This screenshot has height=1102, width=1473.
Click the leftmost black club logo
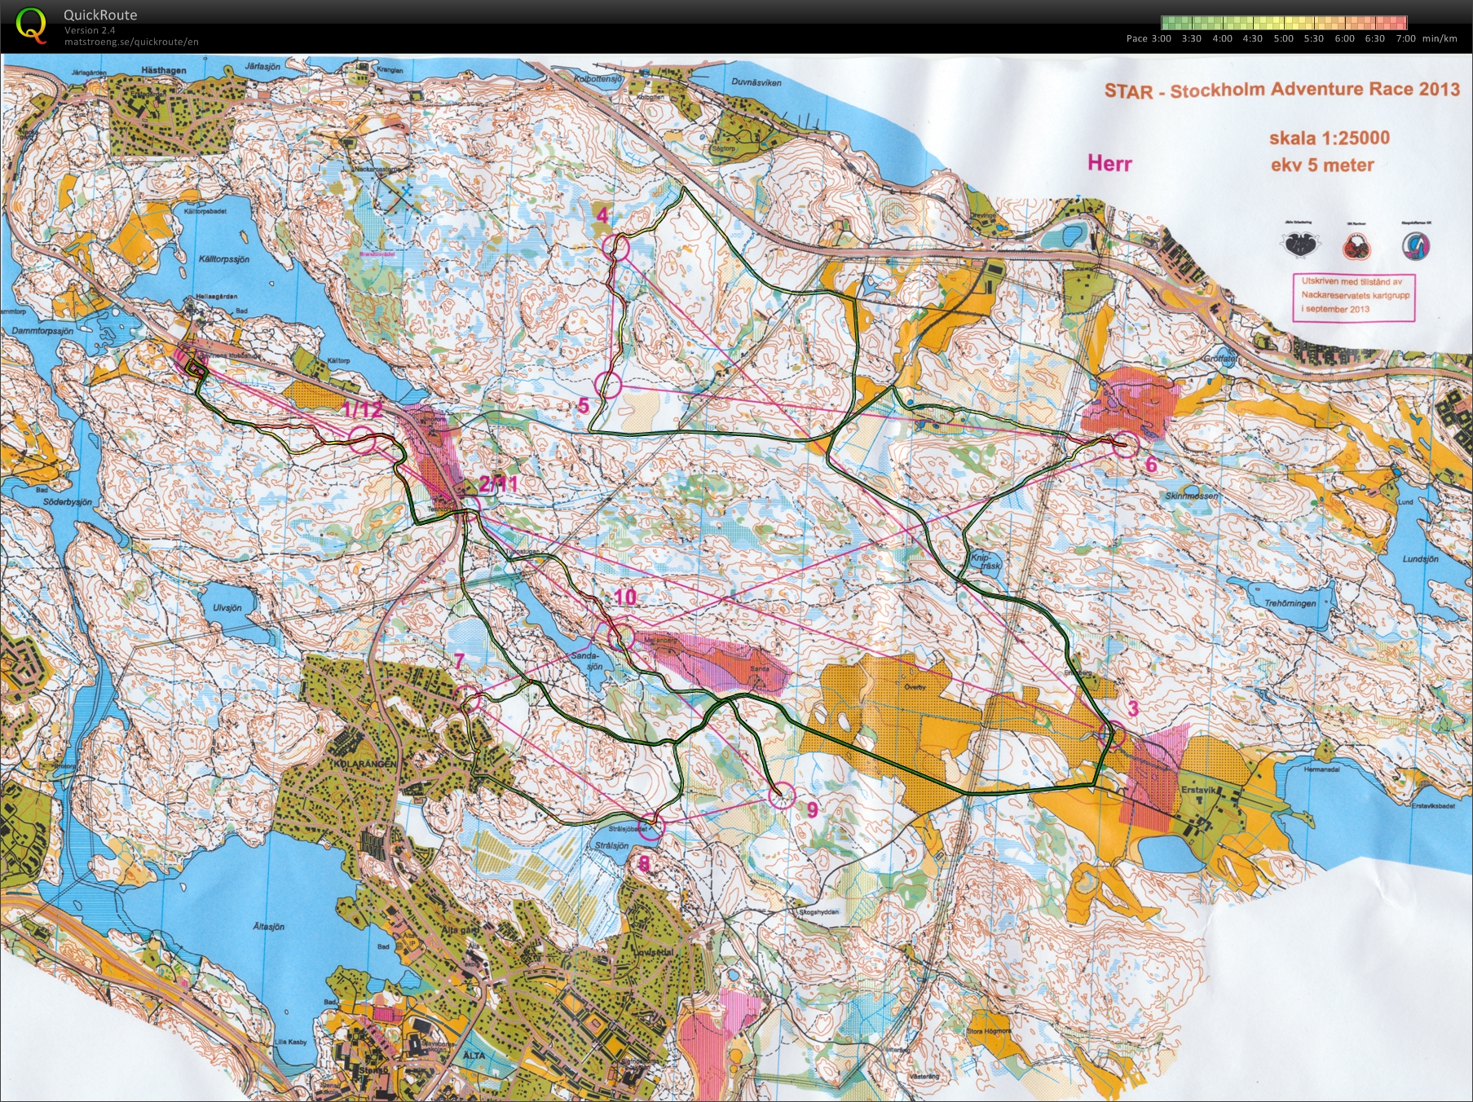click(x=1299, y=243)
